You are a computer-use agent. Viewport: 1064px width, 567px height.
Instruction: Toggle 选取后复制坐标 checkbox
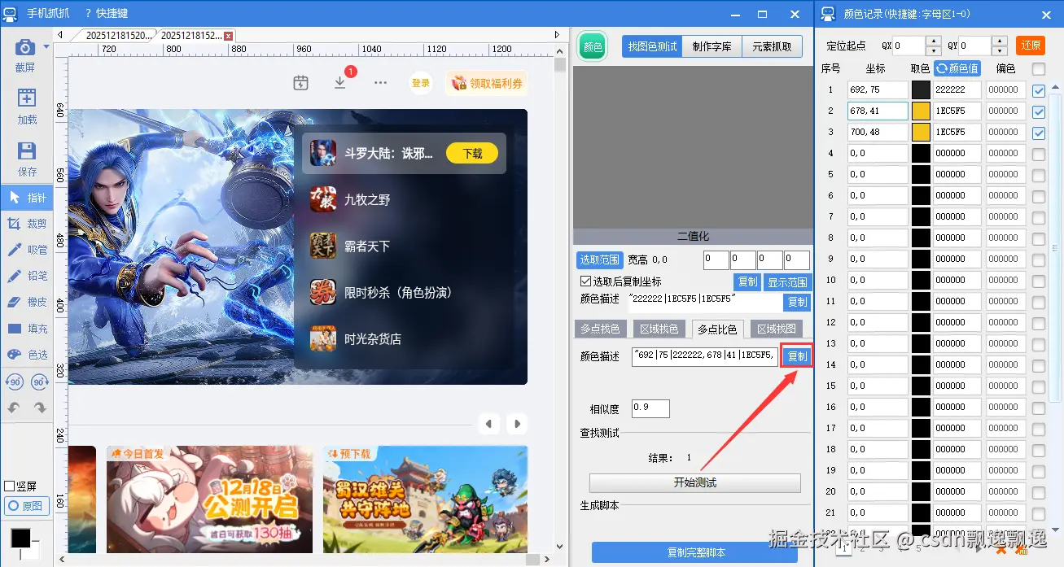click(x=585, y=281)
